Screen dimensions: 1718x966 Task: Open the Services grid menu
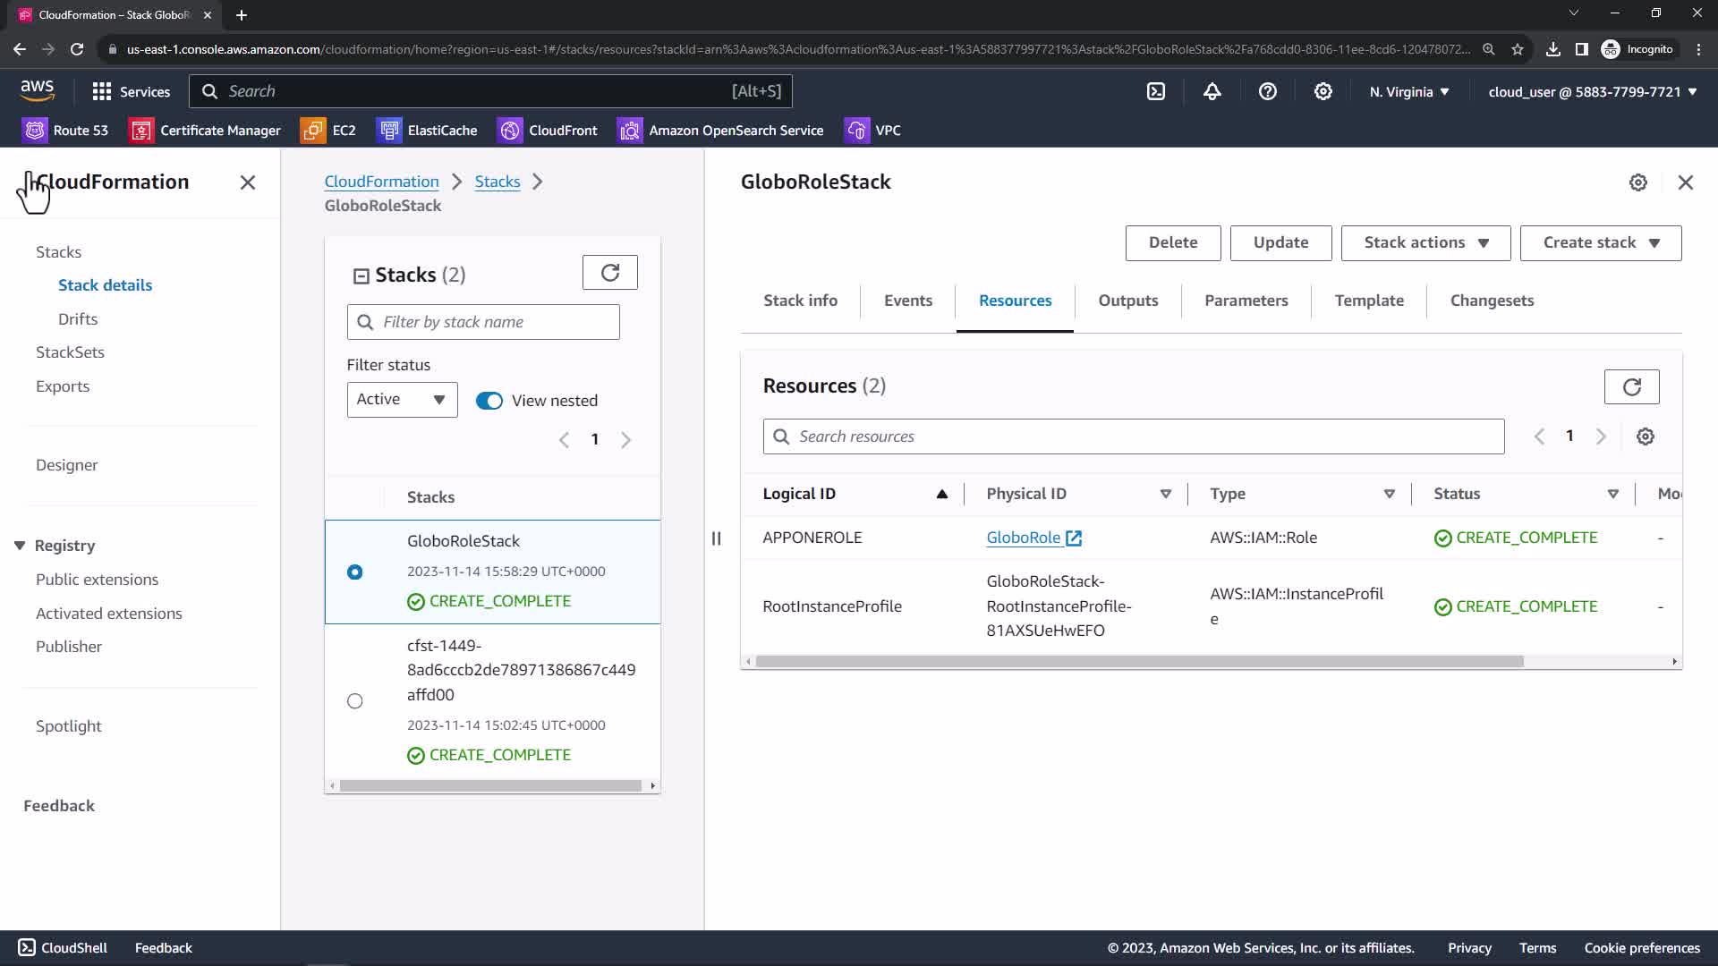102,91
